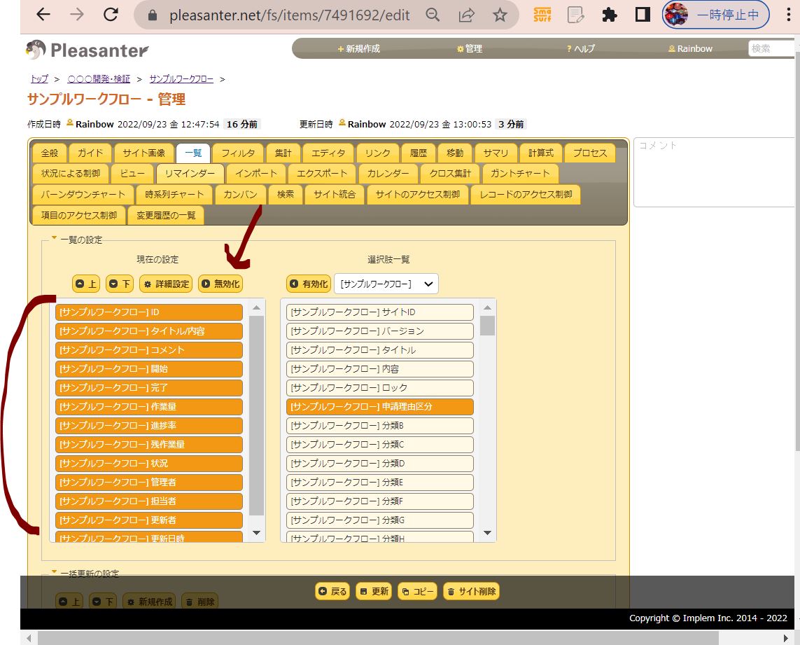Open カンバン tab
Screen dimensions: 800x645
pos(240,195)
